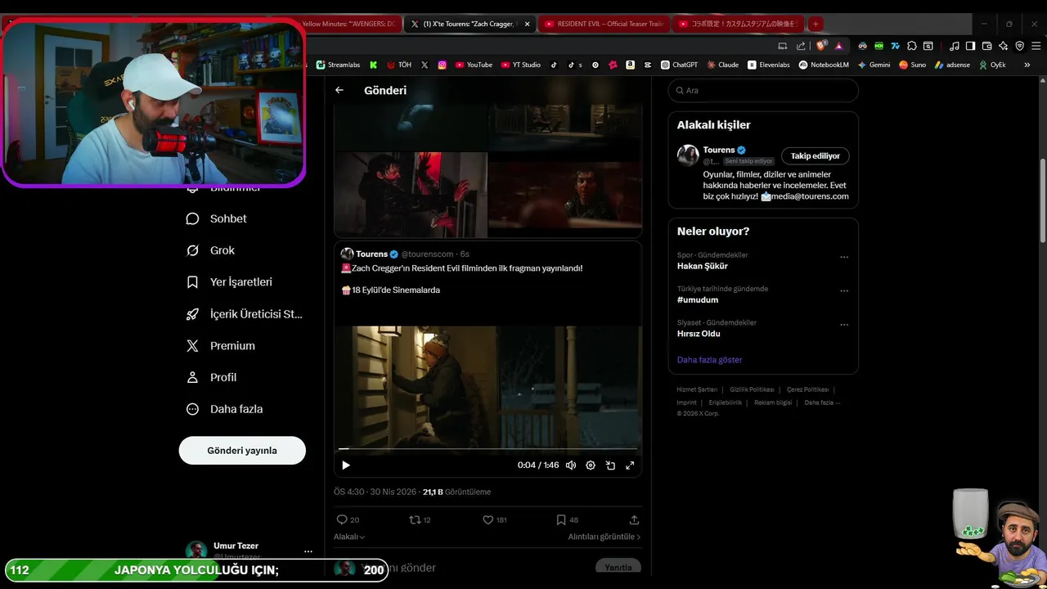Open a new browser tab

[816, 24]
